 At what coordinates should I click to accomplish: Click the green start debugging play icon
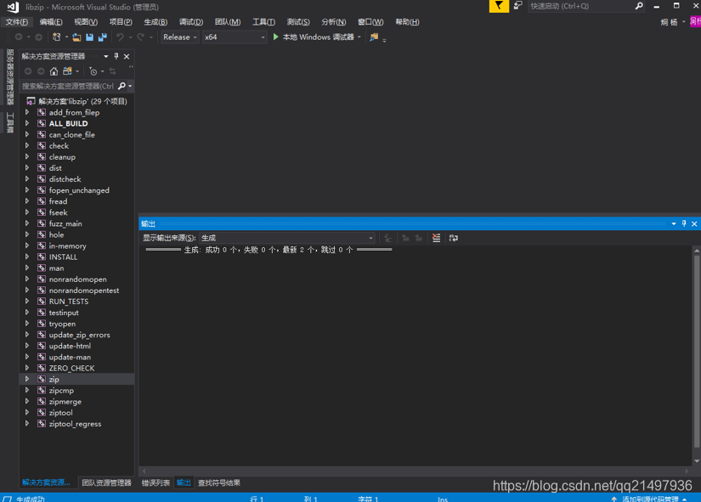pos(276,37)
